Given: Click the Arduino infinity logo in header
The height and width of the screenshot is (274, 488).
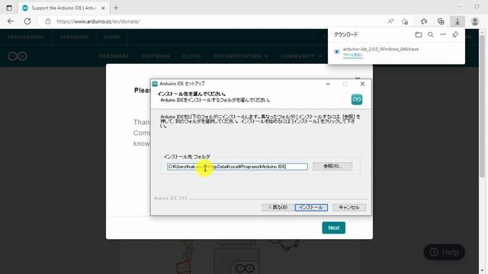Looking at the screenshot, I should pyautogui.click(x=18, y=56).
